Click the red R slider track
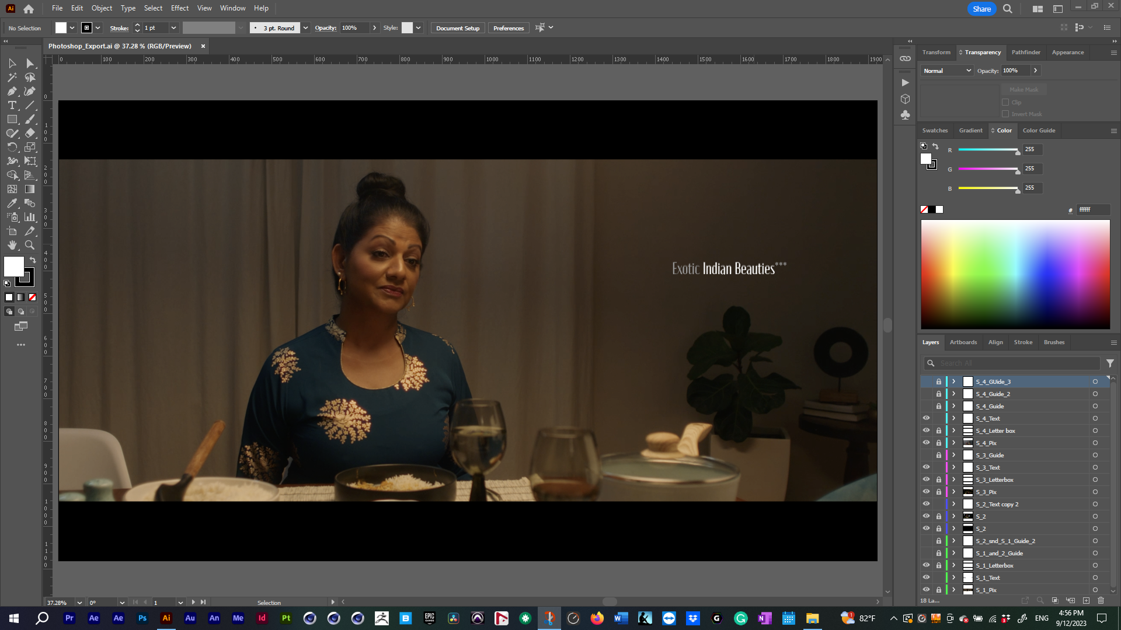The image size is (1121, 630). [987, 150]
